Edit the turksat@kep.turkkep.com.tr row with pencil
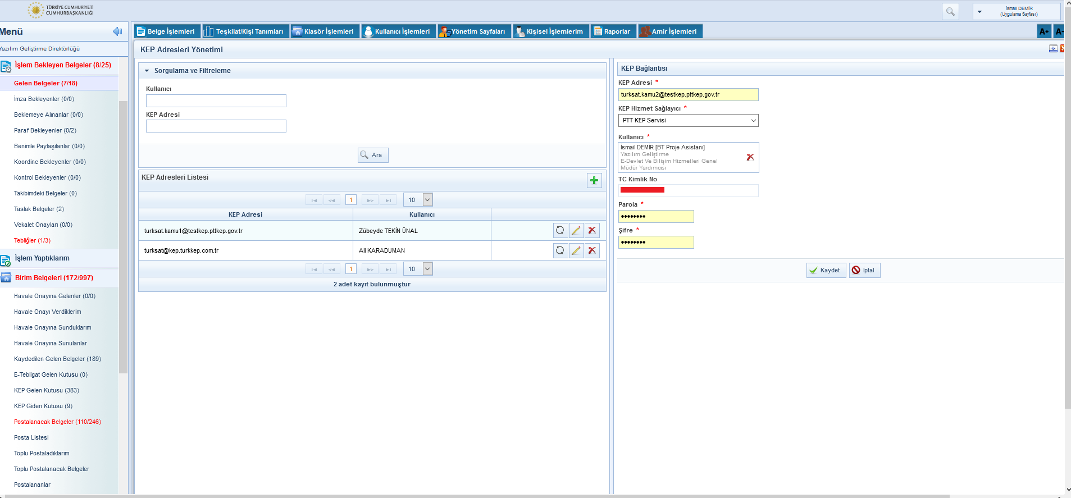This screenshot has height=498, width=1071. pyautogui.click(x=576, y=250)
